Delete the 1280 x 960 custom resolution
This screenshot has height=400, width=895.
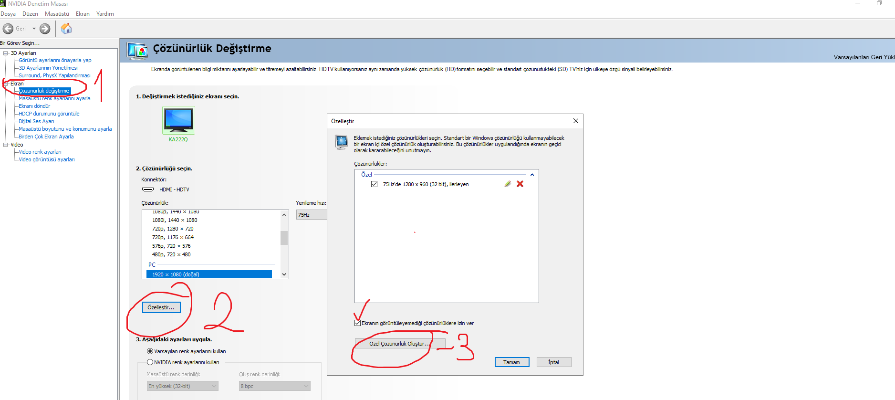click(520, 184)
